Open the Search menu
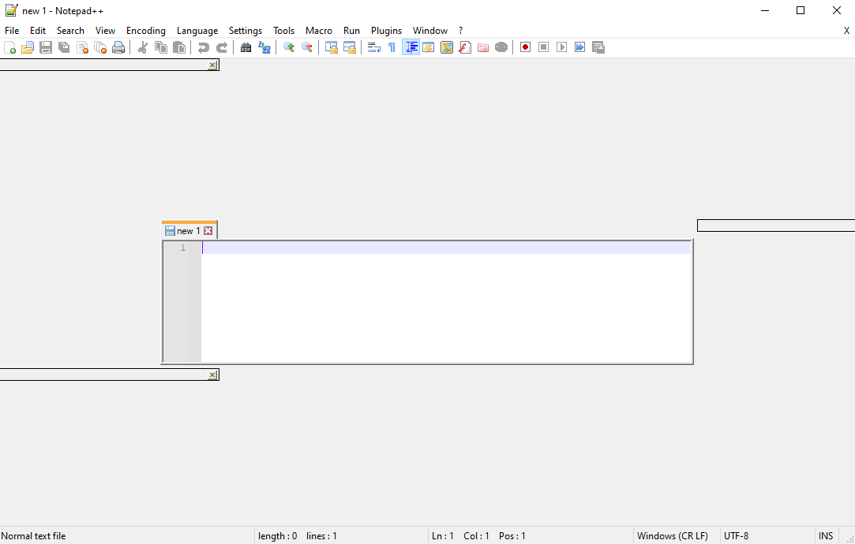Image resolution: width=855 pixels, height=544 pixels. (x=70, y=31)
